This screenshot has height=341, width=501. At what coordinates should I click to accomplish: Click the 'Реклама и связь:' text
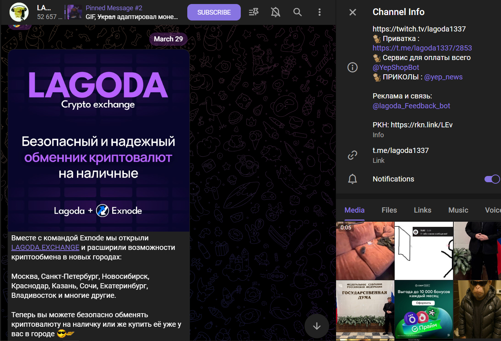(402, 96)
